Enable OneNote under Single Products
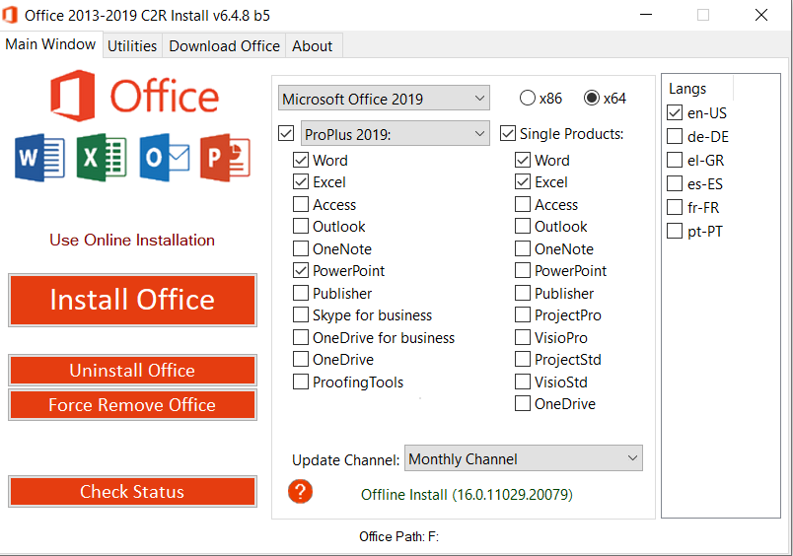The width and height of the screenshot is (793, 556). coord(523,248)
